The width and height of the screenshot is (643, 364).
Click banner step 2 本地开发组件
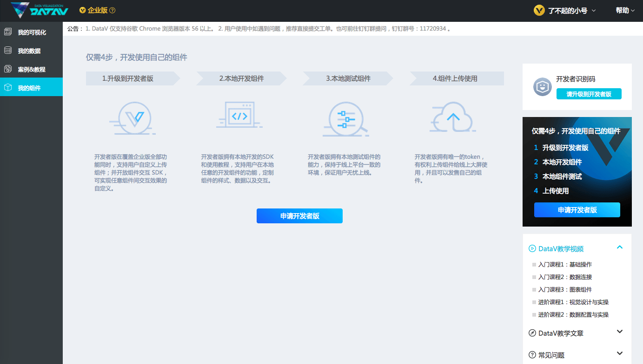[558, 162]
